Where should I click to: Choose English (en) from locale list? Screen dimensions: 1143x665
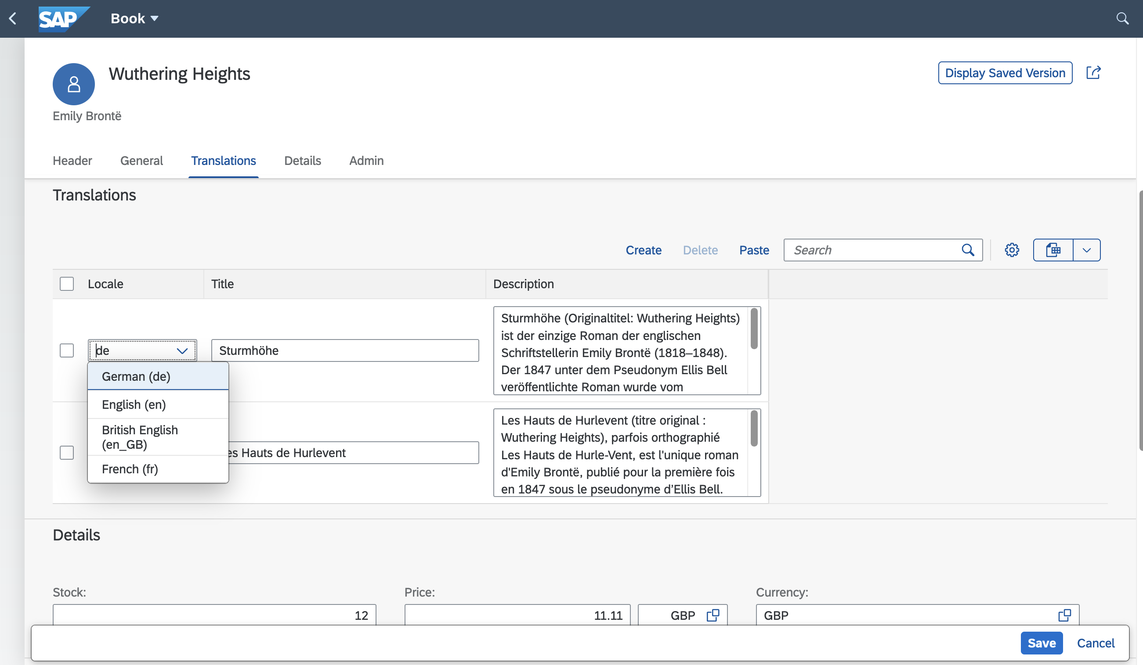click(158, 404)
